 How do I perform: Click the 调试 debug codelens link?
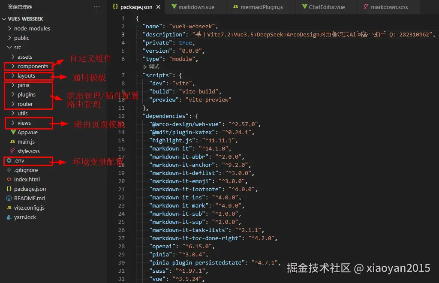(x=154, y=66)
